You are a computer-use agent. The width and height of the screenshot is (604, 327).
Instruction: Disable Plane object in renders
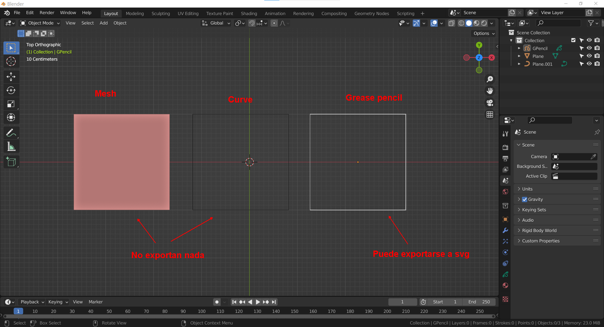pos(597,56)
